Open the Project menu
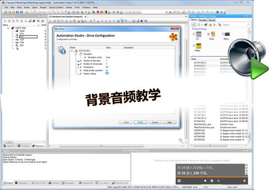The height and width of the screenshot is (190, 272). [43, 7]
